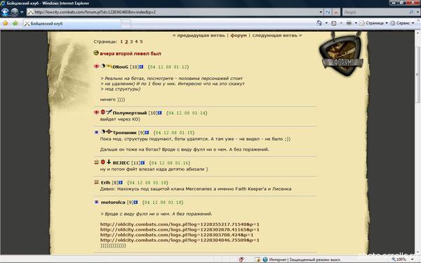Viewport: 421px width, 263px height.
Task: Open Favorites Center star icon
Action: tap(6, 23)
